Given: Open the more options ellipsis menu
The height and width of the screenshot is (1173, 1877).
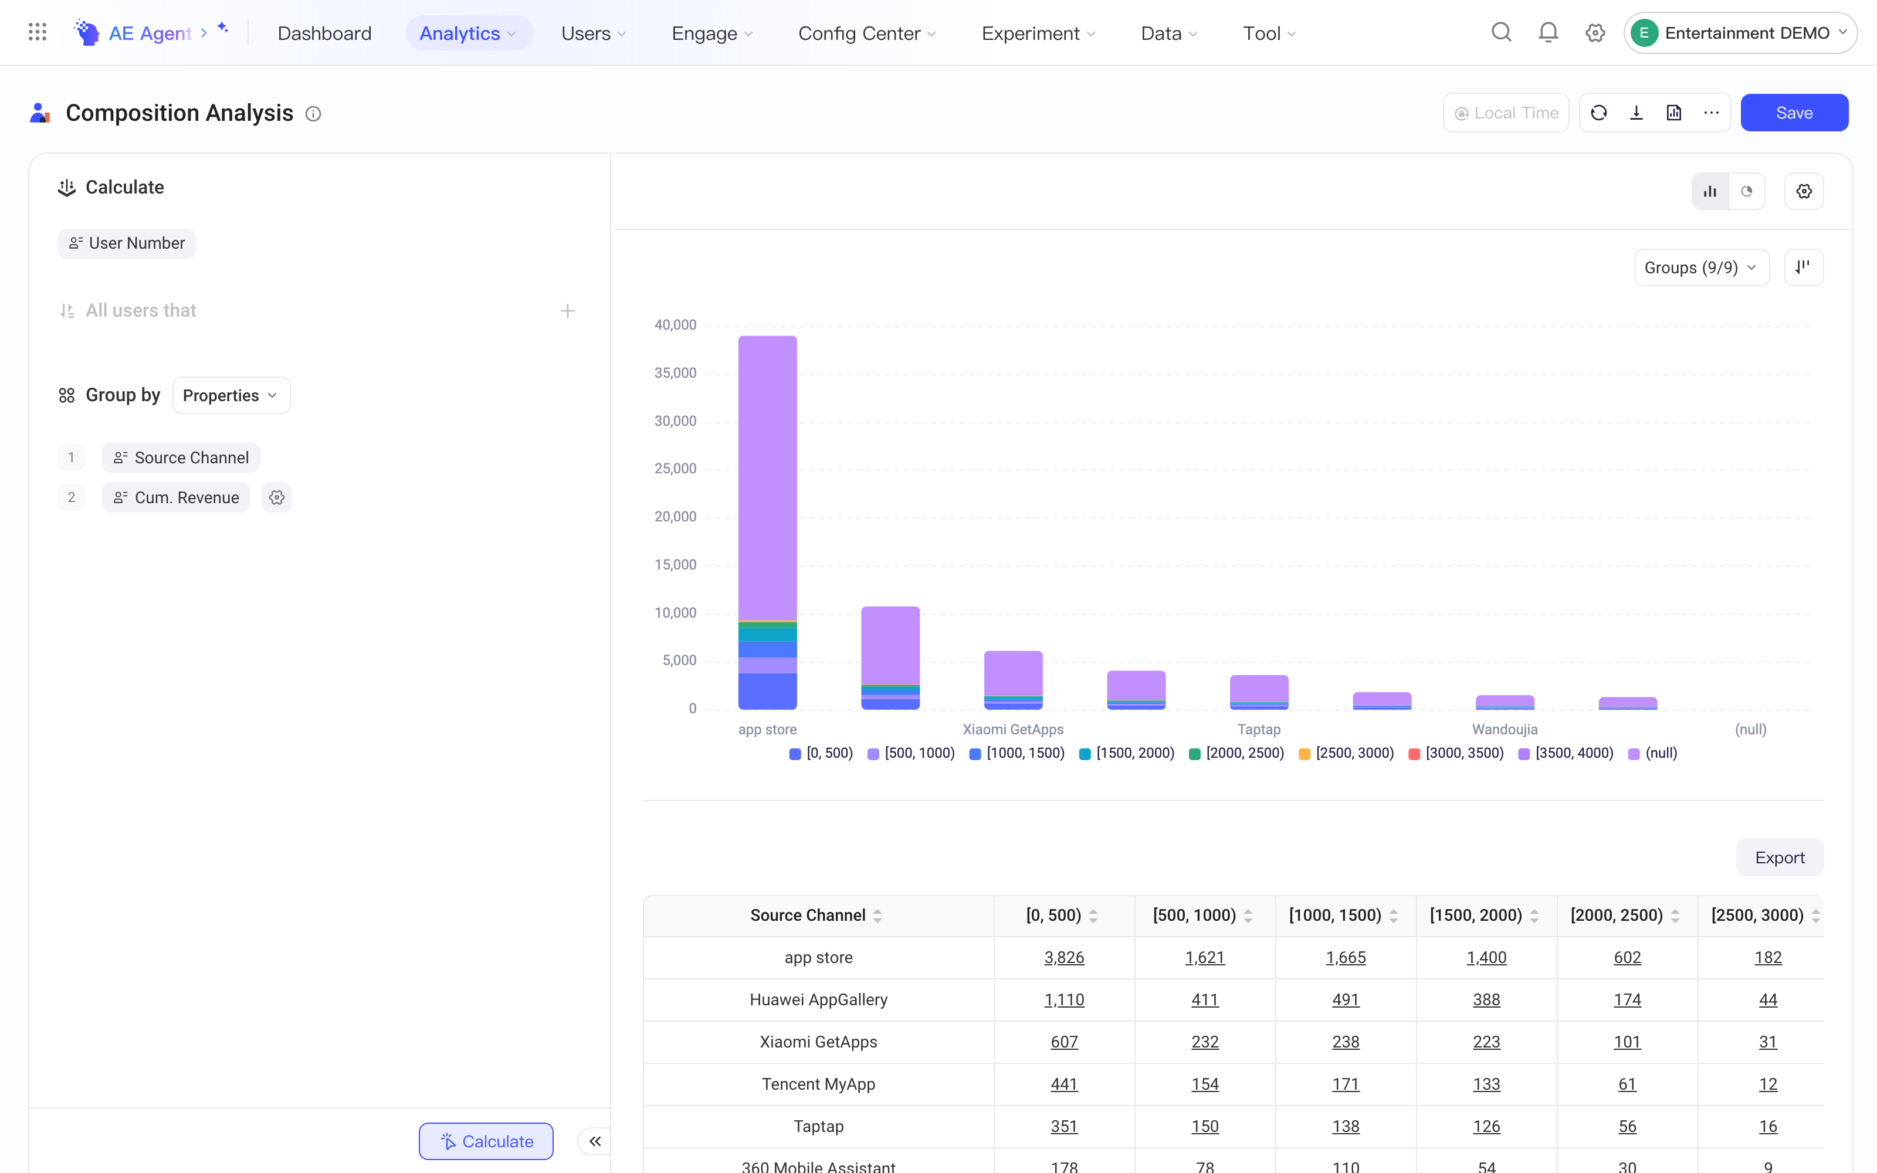Looking at the screenshot, I should (1711, 113).
